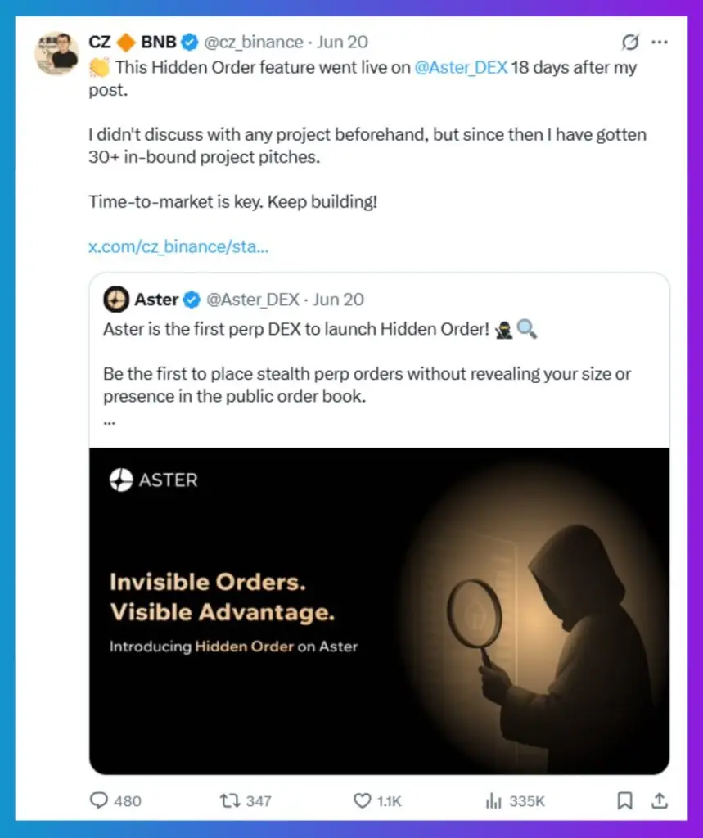The image size is (703, 838).
Task: Click the like heart icon showing 1.1K
Action: 362,801
